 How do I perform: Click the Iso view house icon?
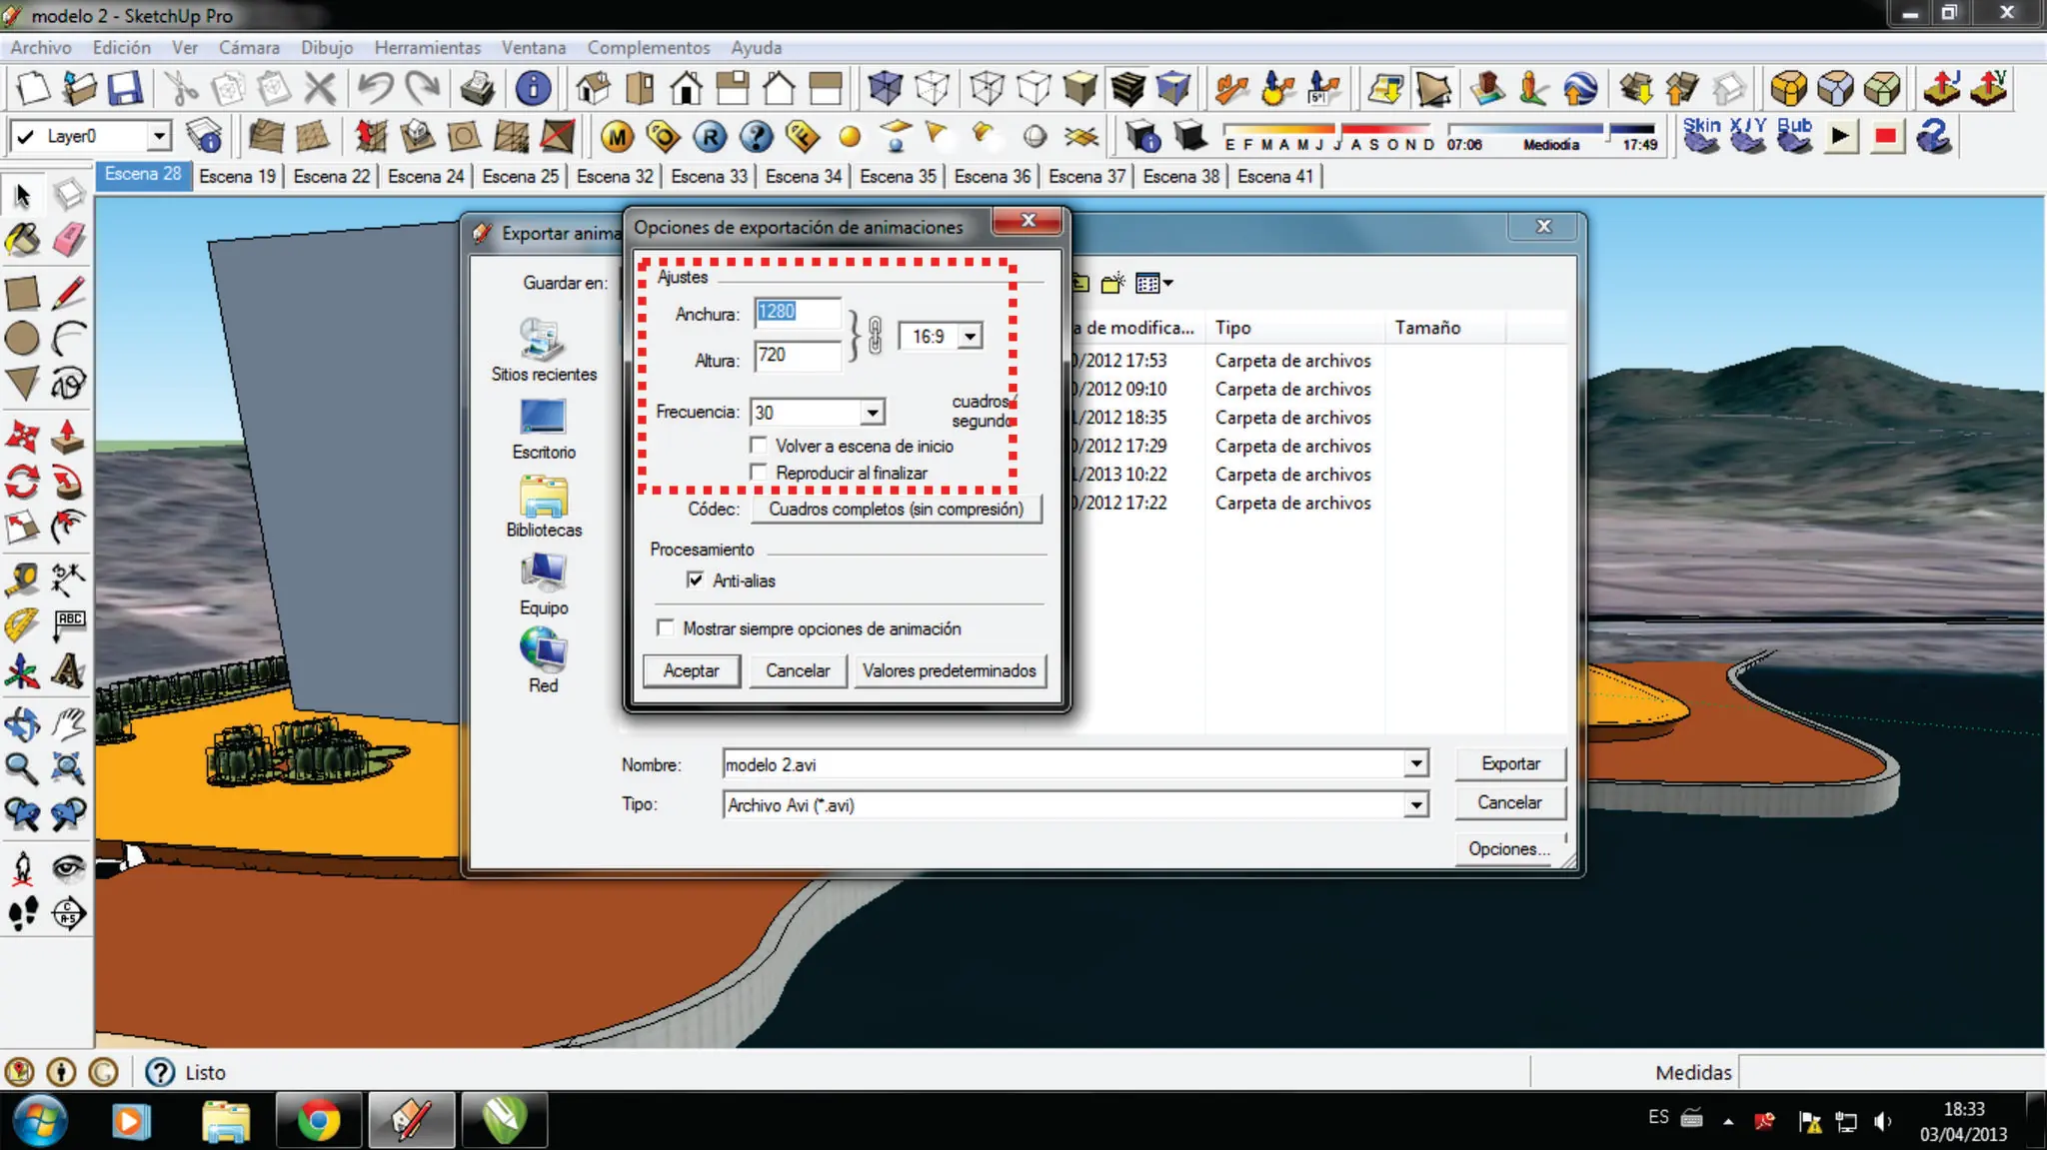pos(593,89)
